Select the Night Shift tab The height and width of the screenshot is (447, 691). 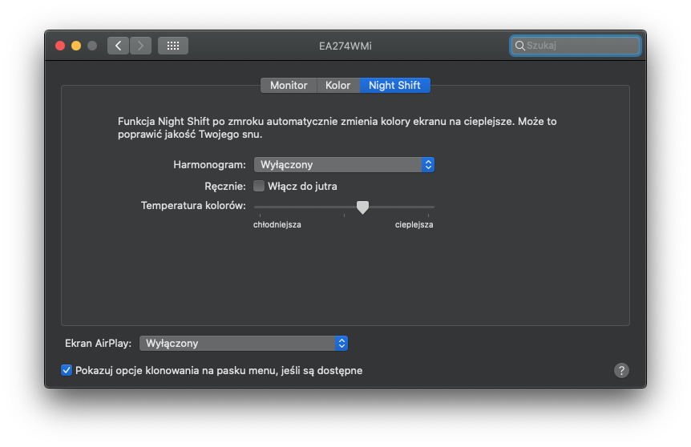[x=394, y=85]
